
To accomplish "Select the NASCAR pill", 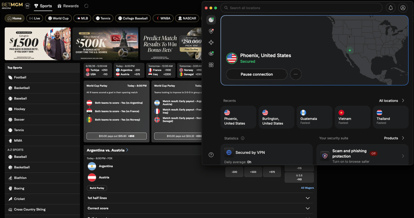I will click(x=187, y=19).
